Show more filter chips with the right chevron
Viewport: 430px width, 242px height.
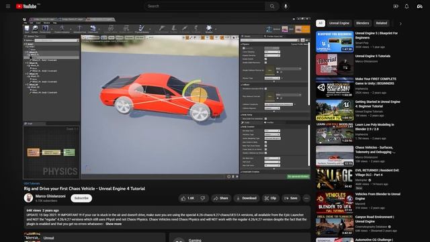pyautogui.click(x=400, y=24)
